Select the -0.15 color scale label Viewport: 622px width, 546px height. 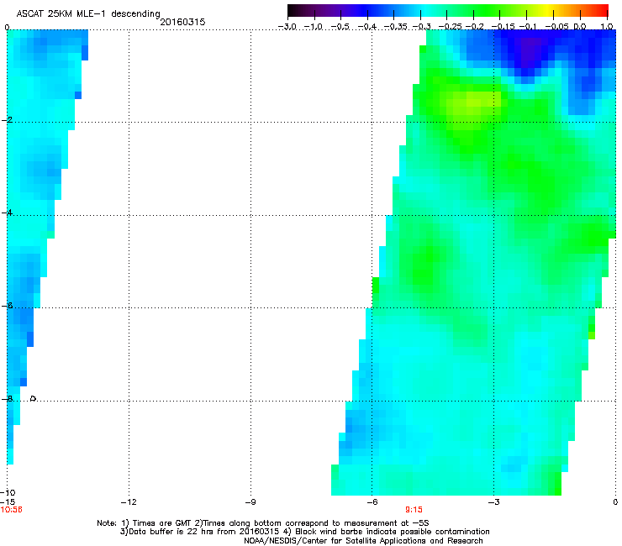tap(503, 27)
